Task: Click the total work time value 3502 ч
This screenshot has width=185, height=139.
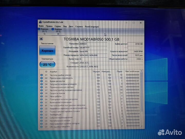Action: [135, 59]
